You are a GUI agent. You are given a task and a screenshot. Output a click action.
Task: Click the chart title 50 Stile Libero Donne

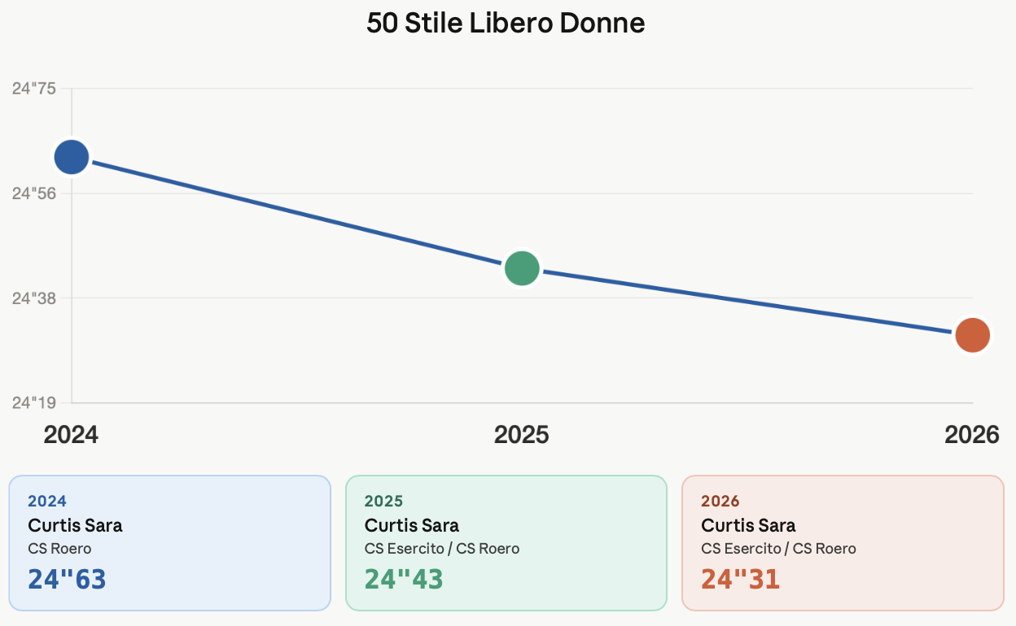coord(506,23)
